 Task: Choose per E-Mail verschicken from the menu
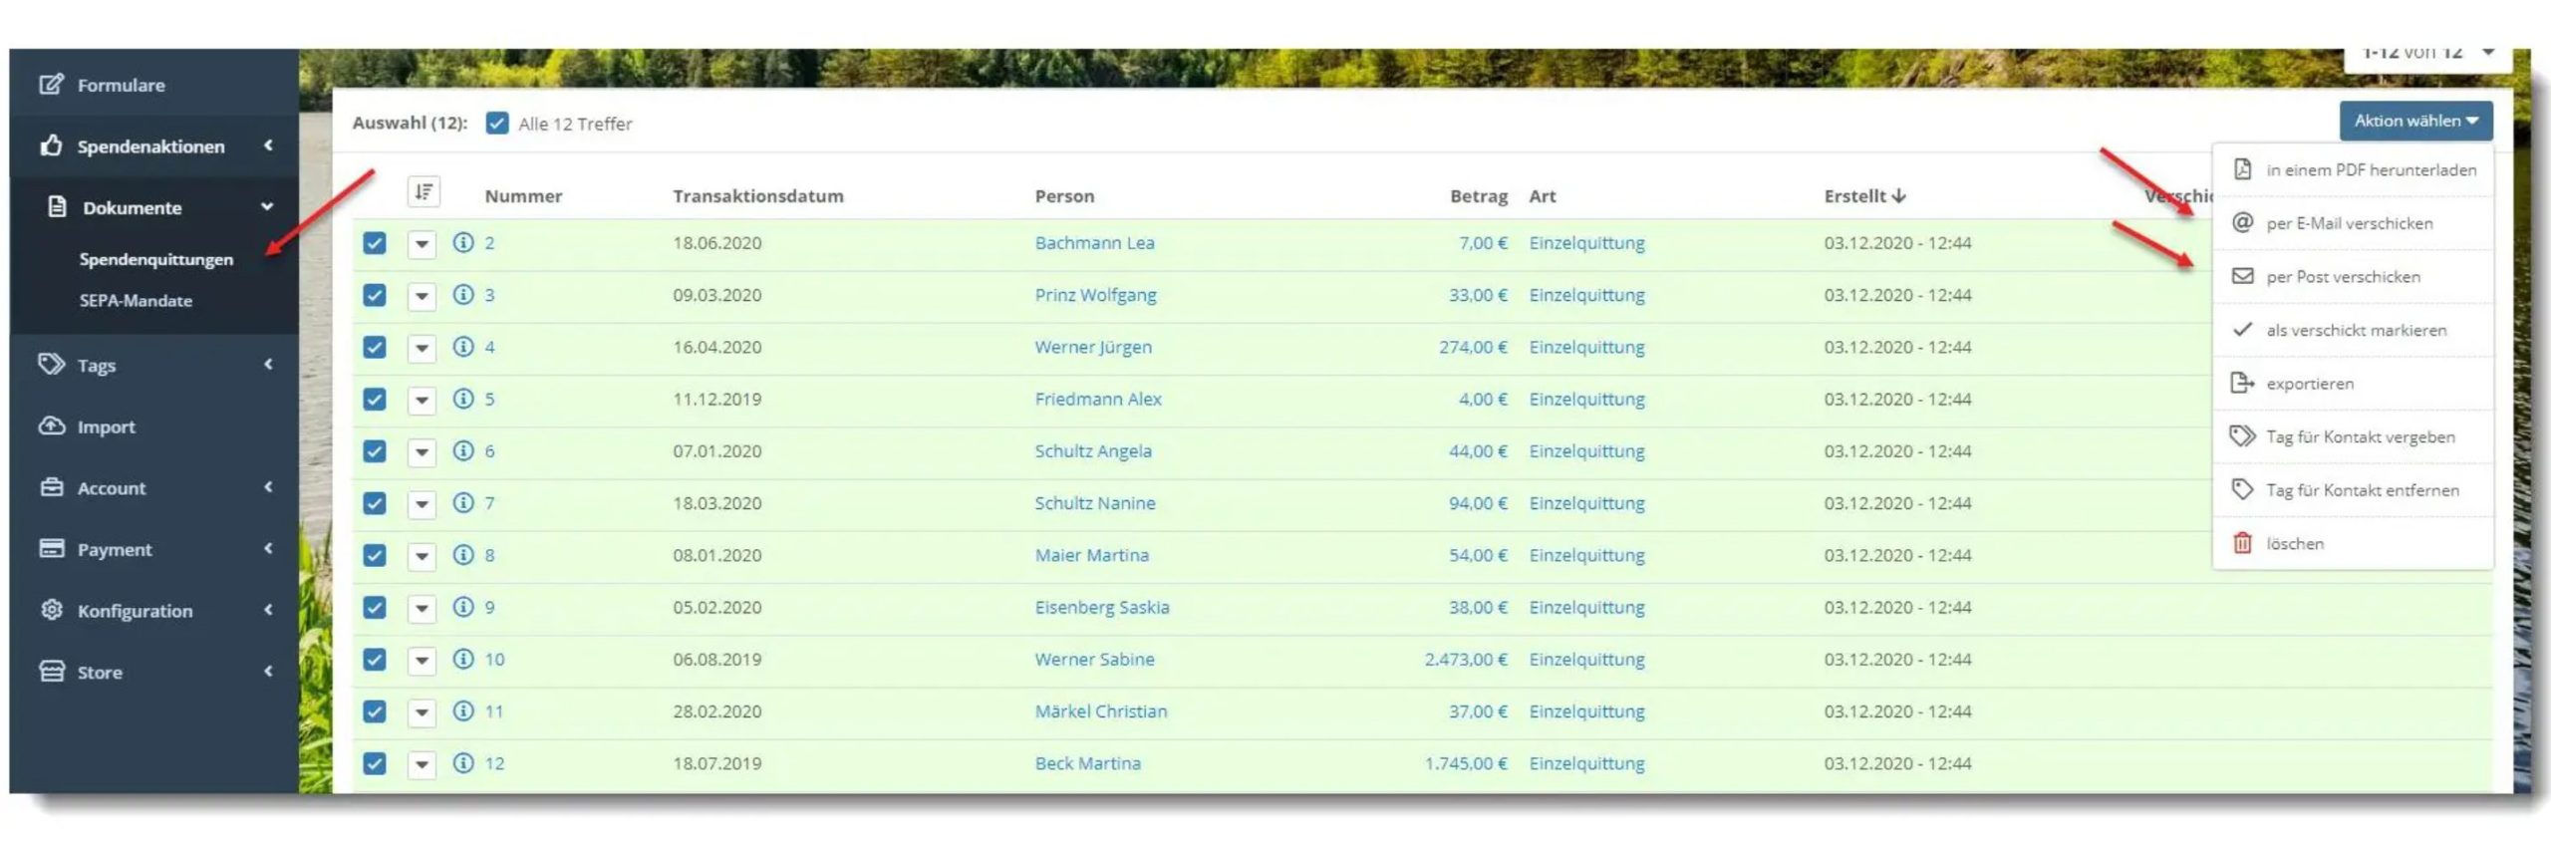[x=2349, y=223]
